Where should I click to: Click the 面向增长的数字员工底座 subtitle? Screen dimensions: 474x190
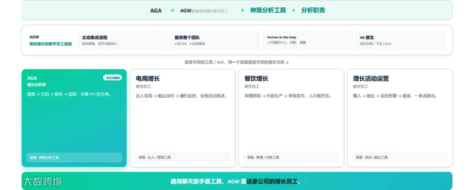click(x=51, y=44)
